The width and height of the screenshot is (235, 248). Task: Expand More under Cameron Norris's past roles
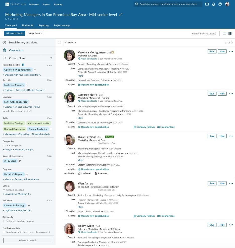click(x=80, y=118)
